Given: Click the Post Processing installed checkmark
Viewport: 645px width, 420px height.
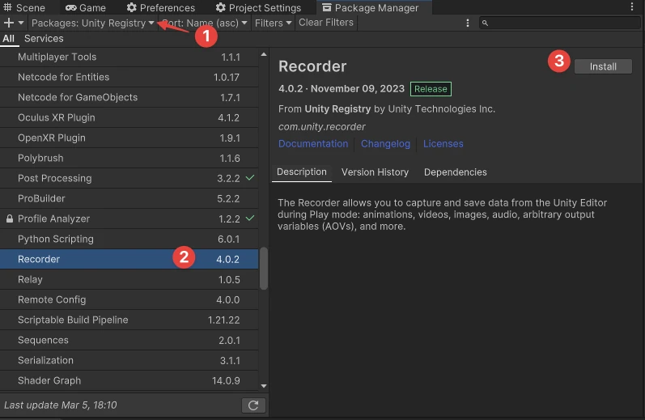Looking at the screenshot, I should pos(250,178).
